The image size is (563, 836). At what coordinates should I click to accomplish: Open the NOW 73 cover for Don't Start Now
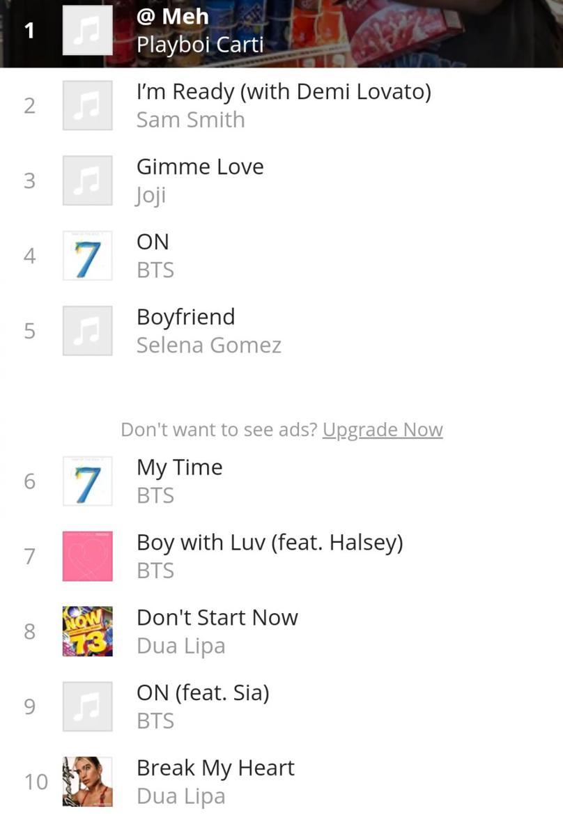click(x=88, y=632)
